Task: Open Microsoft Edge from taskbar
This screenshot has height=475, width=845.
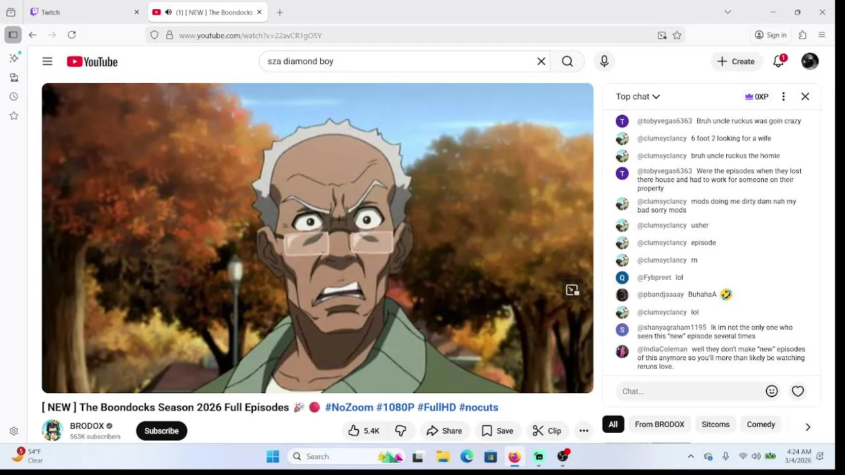Action: click(467, 457)
